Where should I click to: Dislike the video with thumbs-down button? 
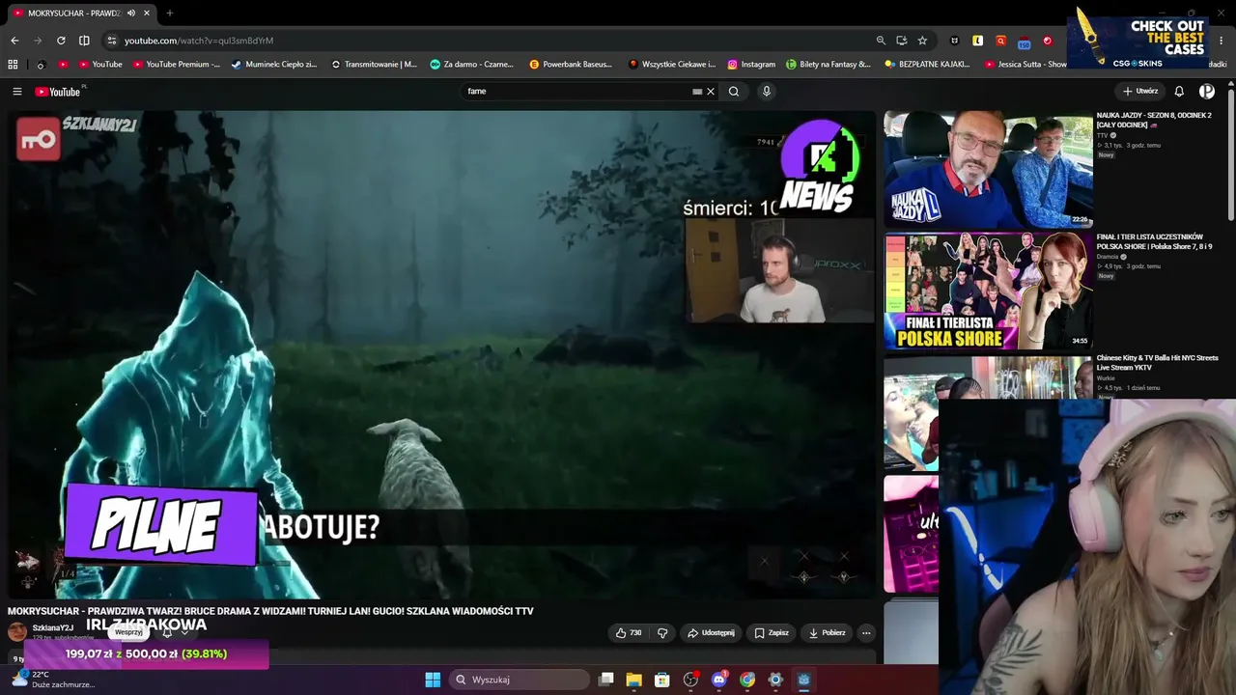(662, 633)
